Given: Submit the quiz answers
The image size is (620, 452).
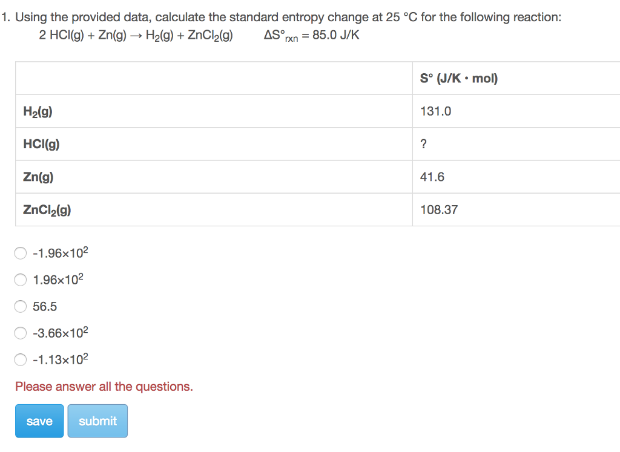Looking at the screenshot, I should (x=97, y=421).
